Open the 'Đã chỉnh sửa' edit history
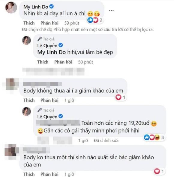This screenshot has height=177, width=174. pos(106,141)
